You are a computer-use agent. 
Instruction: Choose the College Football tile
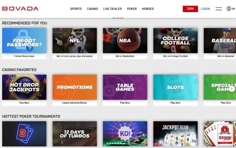tap(175, 41)
